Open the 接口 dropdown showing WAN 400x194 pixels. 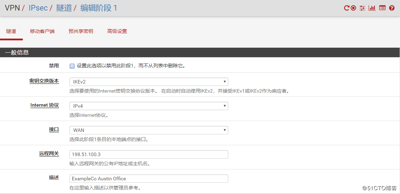[149, 130]
